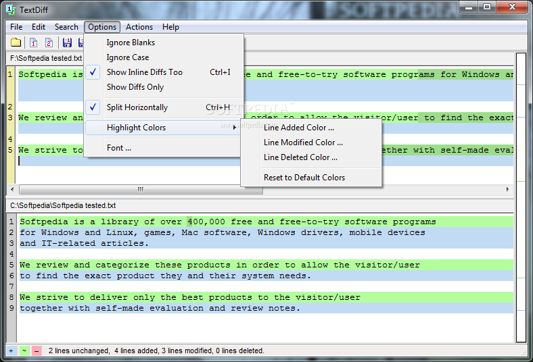
Task: Enable Ignore Case option
Action: (x=164, y=57)
